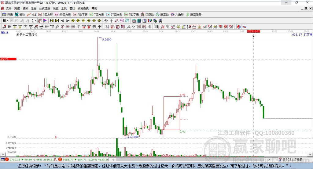
Task: Open 赢家服务 with dollar icon
Action: click(194, 15)
